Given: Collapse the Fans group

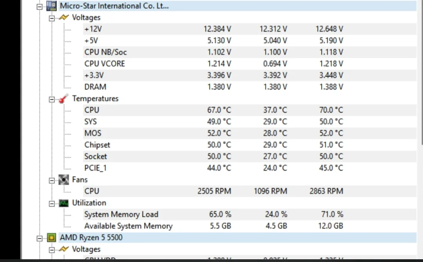Looking at the screenshot, I should coord(52,181).
